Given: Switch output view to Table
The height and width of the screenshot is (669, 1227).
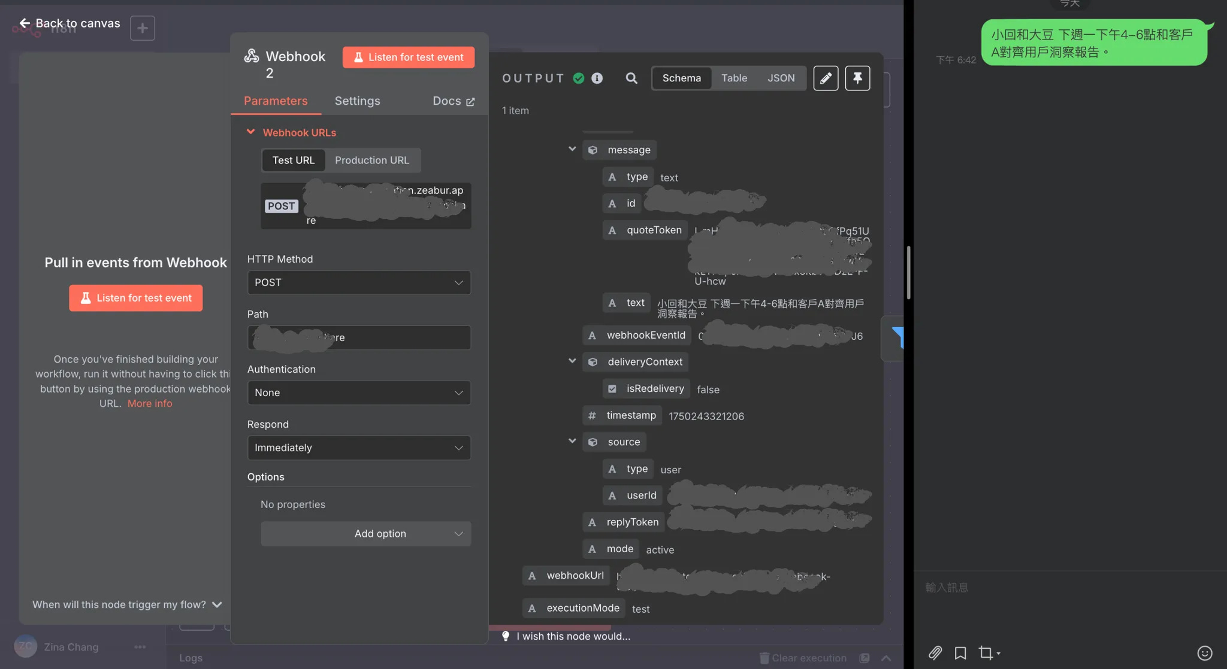Looking at the screenshot, I should 734,78.
